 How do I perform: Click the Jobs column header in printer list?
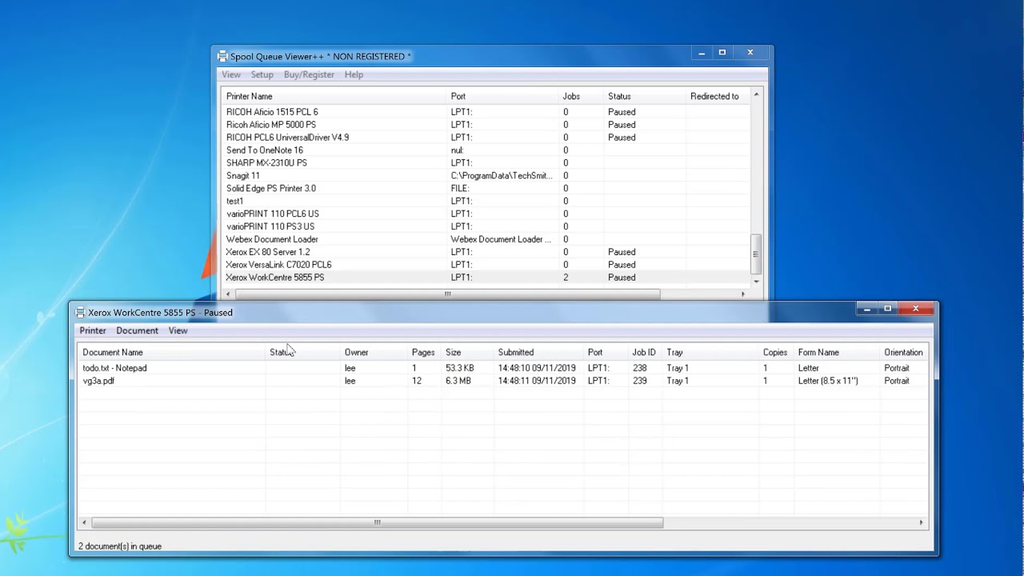pos(580,96)
